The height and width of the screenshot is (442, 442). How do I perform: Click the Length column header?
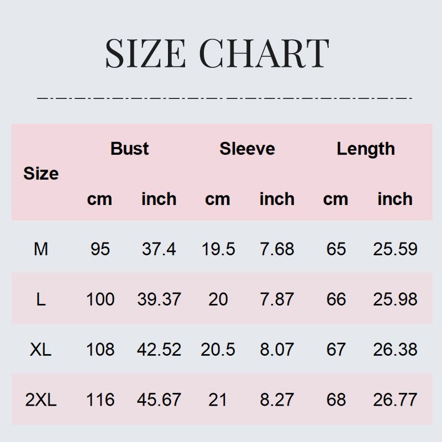pos(365,149)
